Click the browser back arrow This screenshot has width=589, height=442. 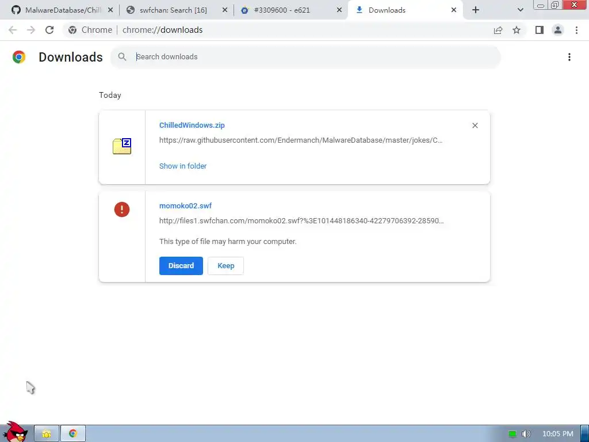[13, 30]
